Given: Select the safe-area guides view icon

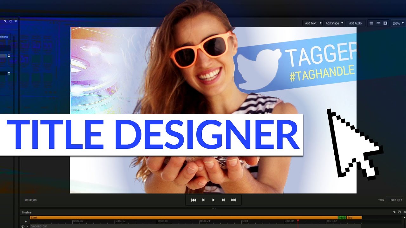Looking at the screenshot, I should click(x=378, y=23).
